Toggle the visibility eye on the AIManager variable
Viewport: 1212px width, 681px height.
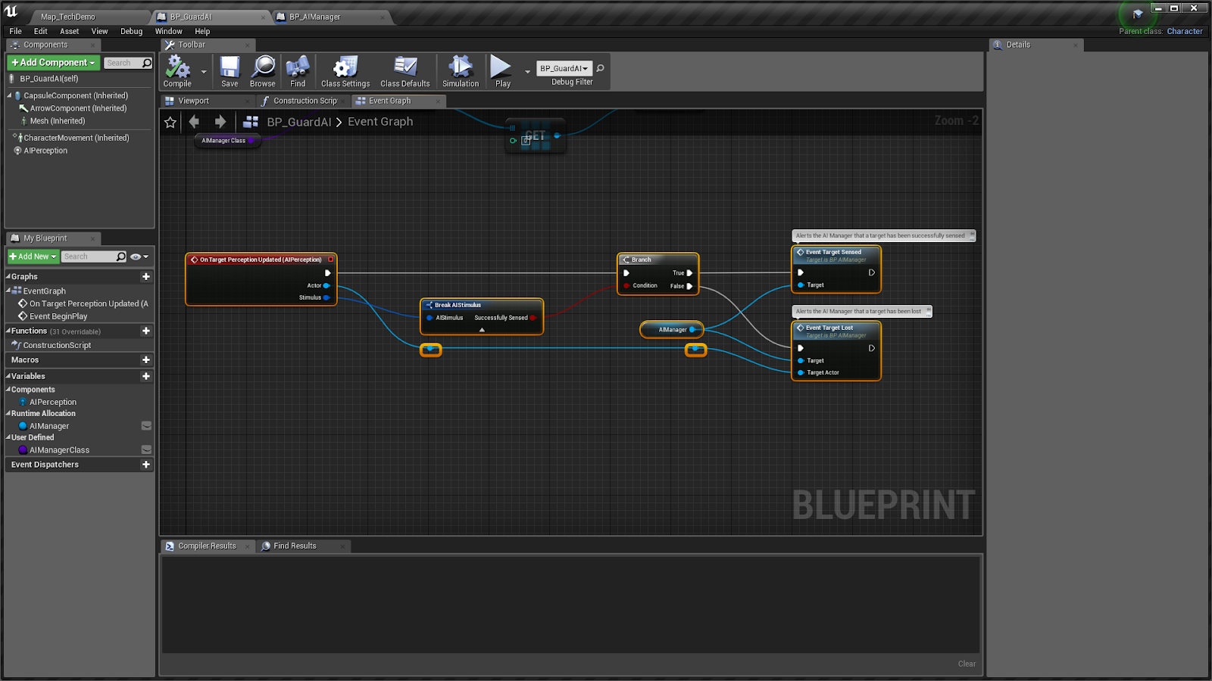(x=146, y=425)
